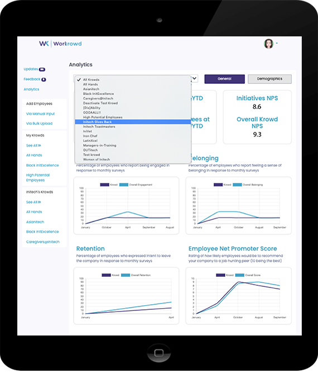Select All Krowds in dropdown list
Viewport: 318px width, 373px height.
tap(133, 80)
